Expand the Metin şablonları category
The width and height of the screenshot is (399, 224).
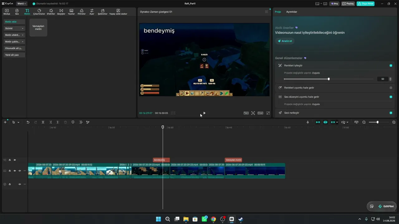14,42
